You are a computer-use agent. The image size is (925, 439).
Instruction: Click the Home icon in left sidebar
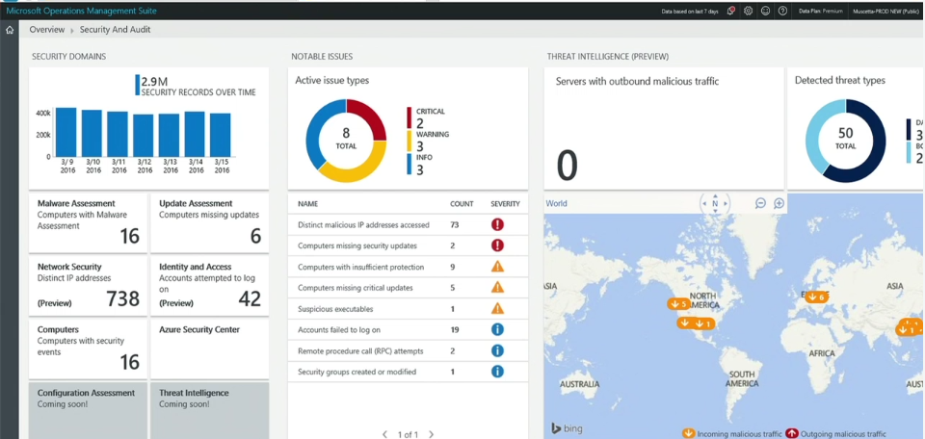(10, 30)
